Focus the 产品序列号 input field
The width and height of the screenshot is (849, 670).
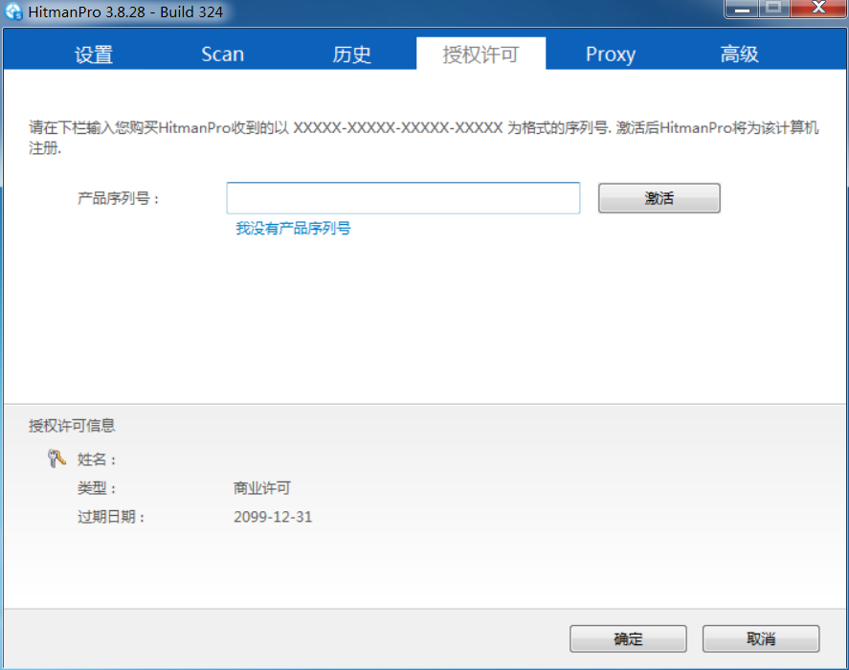pyautogui.click(x=403, y=198)
